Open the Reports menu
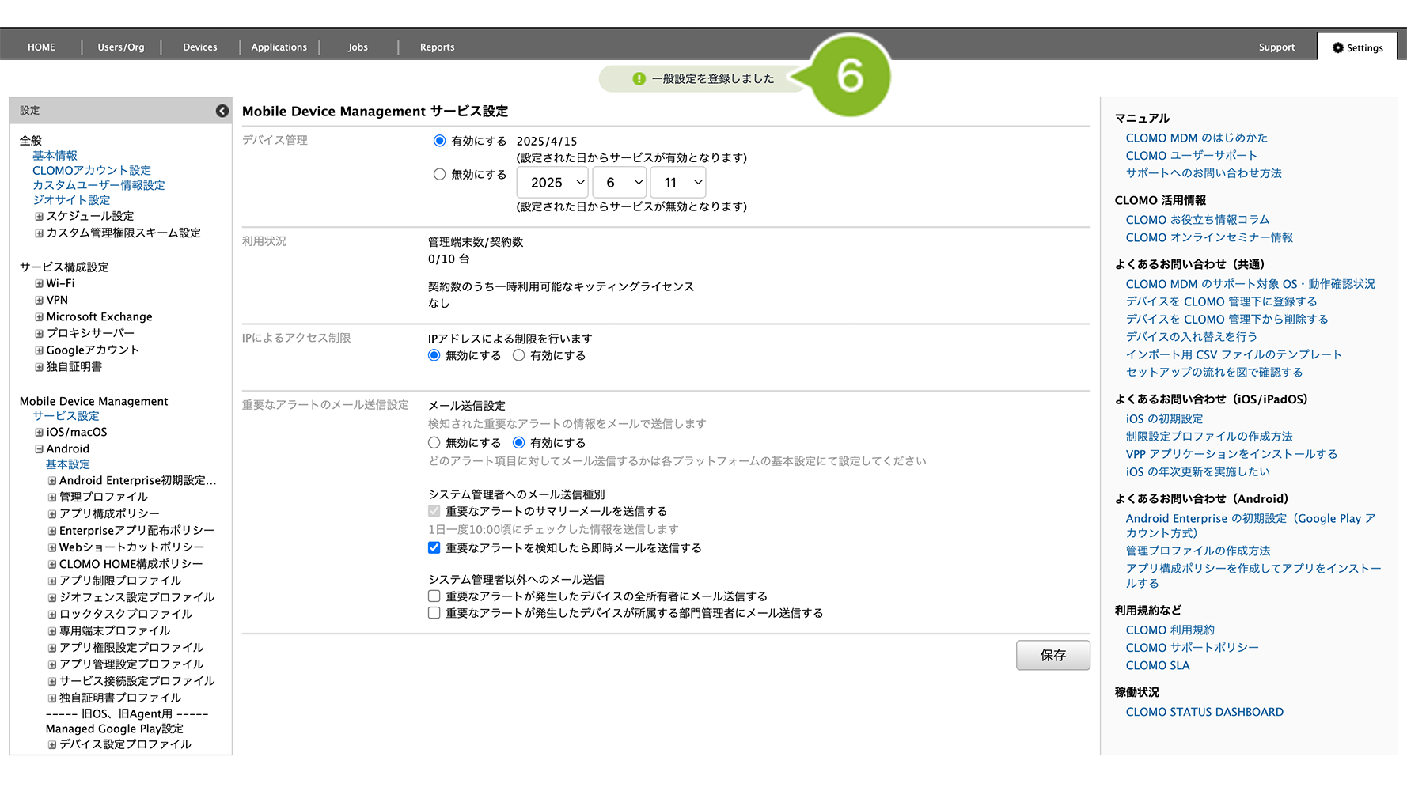This screenshot has height=791, width=1407. pos(437,47)
